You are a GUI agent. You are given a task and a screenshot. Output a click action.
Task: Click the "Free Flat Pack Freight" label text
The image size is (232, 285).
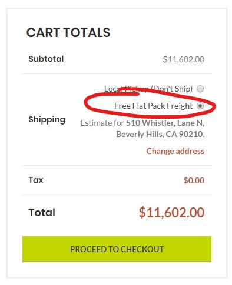(153, 106)
